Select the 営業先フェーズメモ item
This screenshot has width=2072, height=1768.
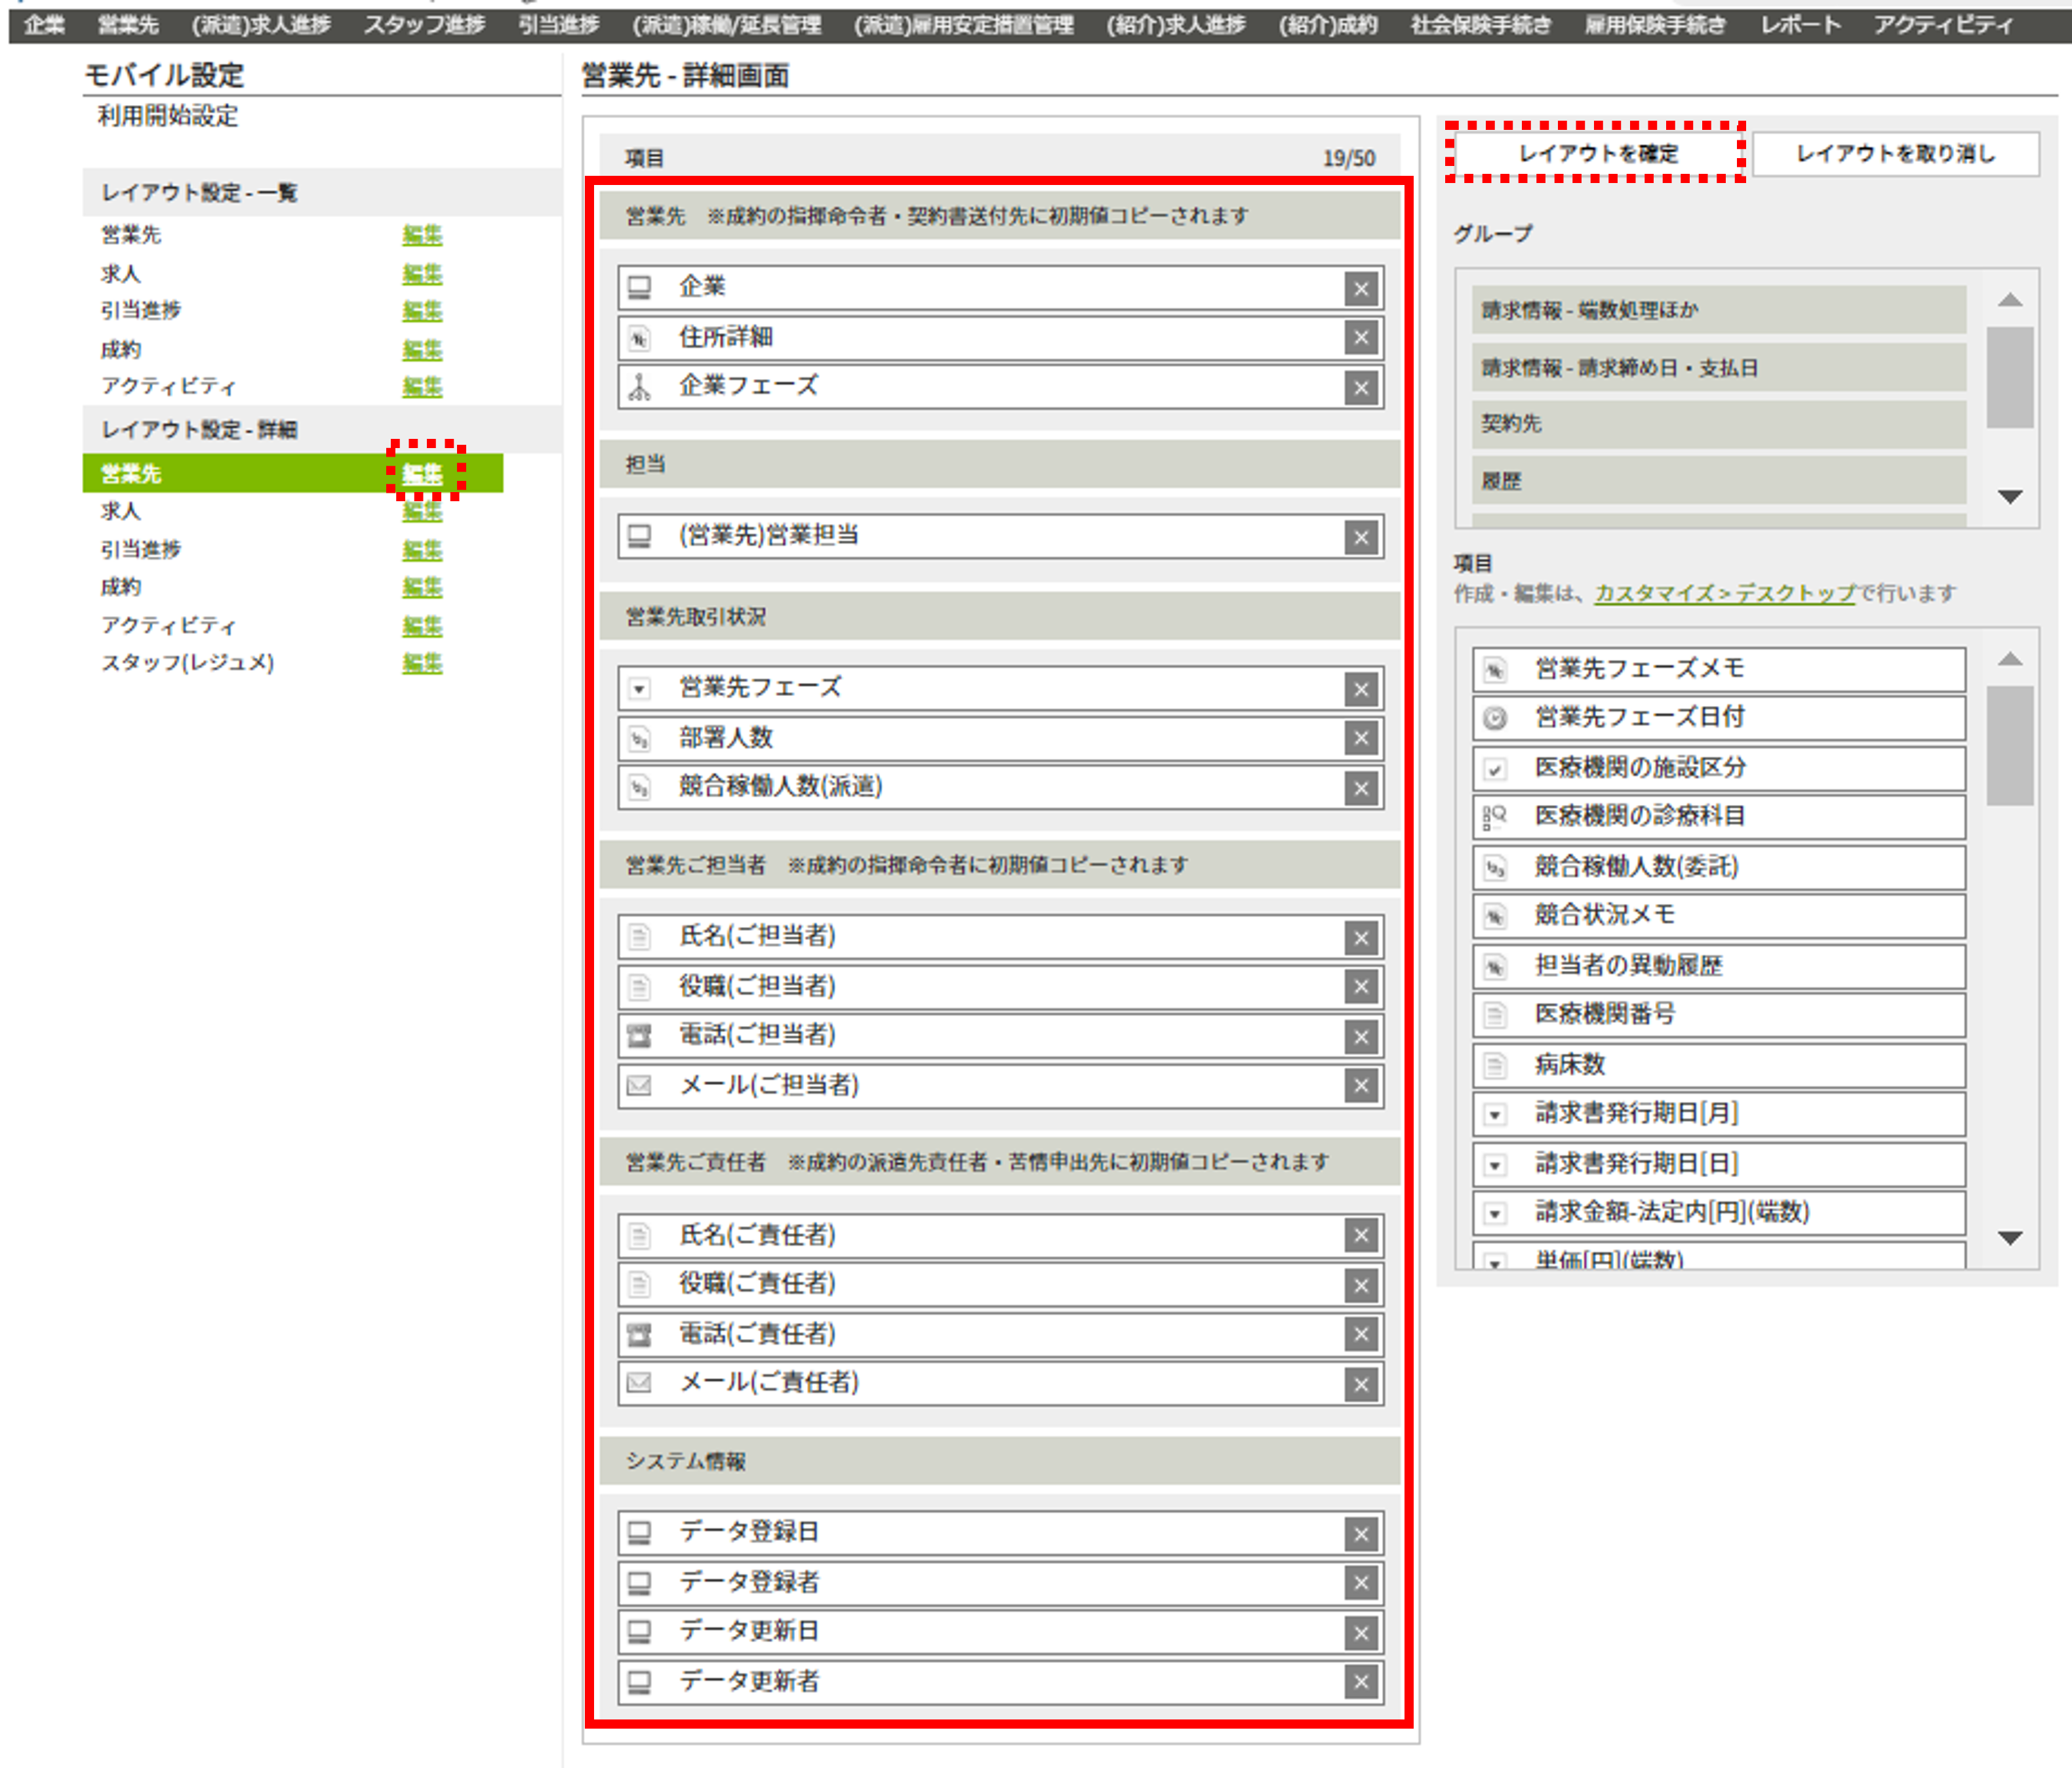(1718, 668)
